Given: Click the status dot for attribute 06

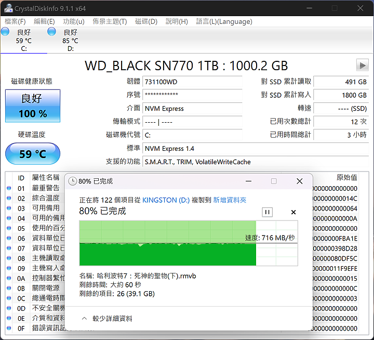Looking at the screenshot, I should tap(9, 238).
